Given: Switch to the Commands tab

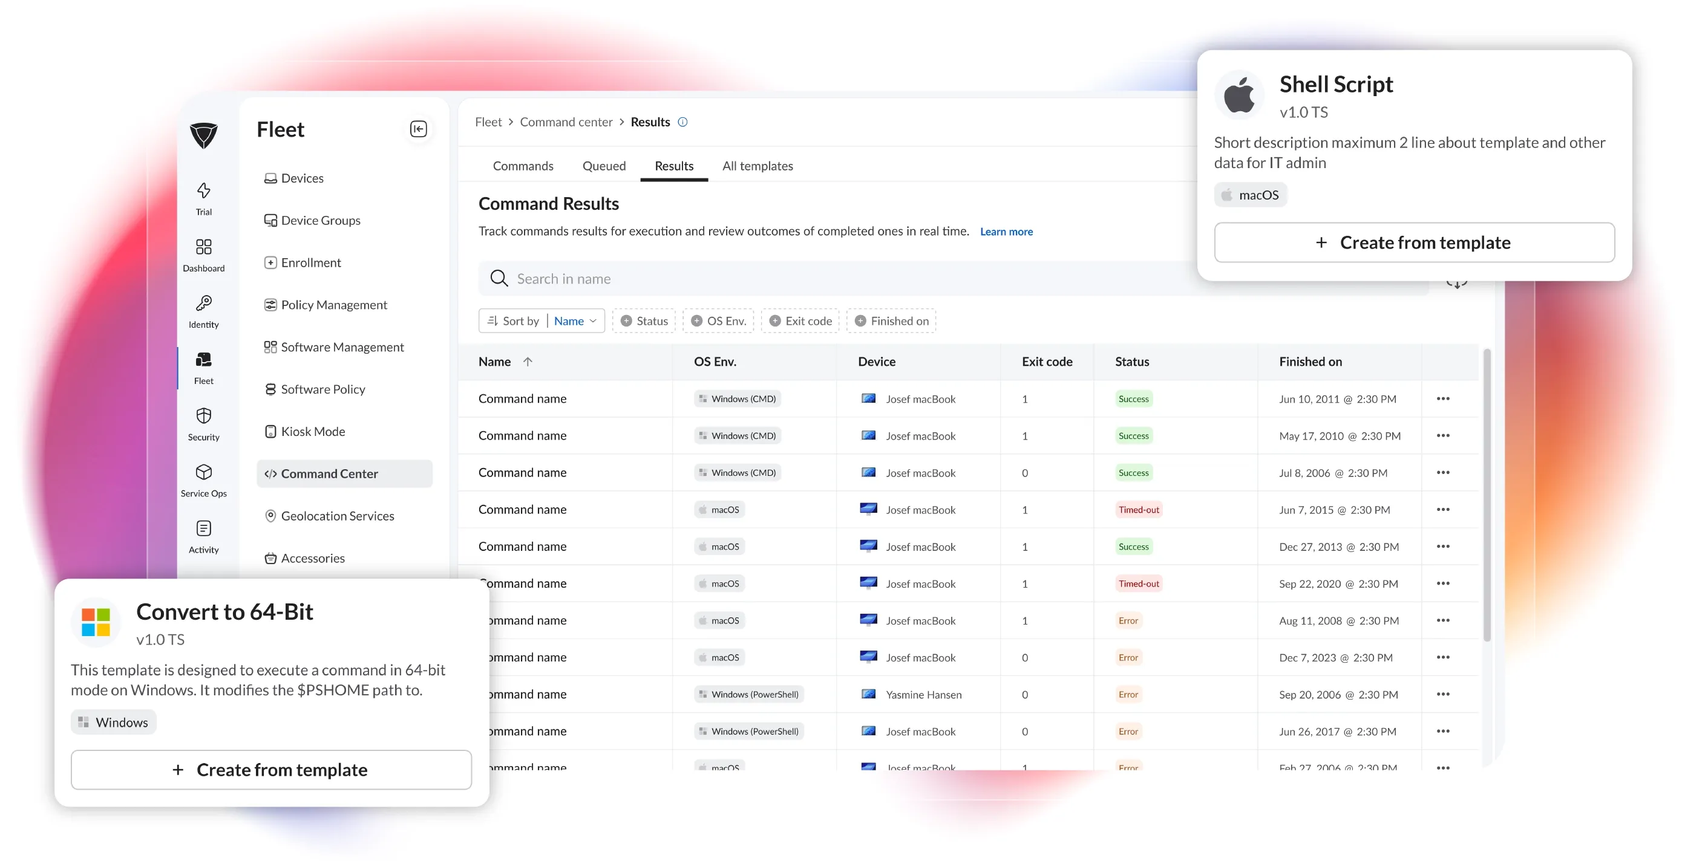Looking at the screenshot, I should [x=523, y=166].
